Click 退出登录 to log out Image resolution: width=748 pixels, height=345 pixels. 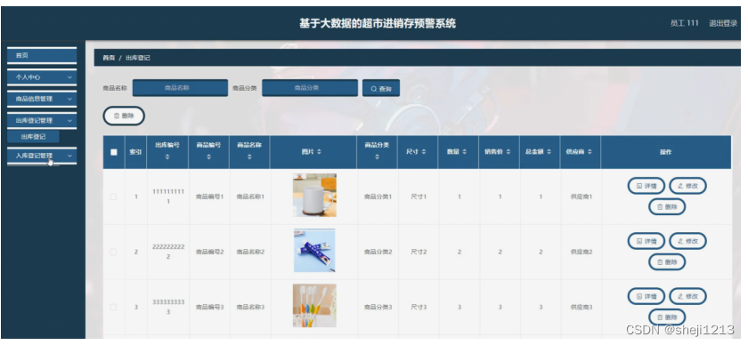[723, 23]
